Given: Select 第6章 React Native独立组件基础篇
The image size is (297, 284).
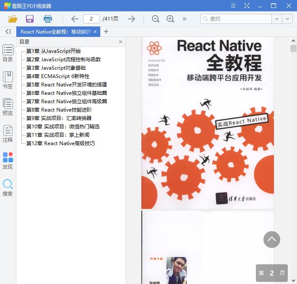Looking at the screenshot, I should click(x=66, y=93).
